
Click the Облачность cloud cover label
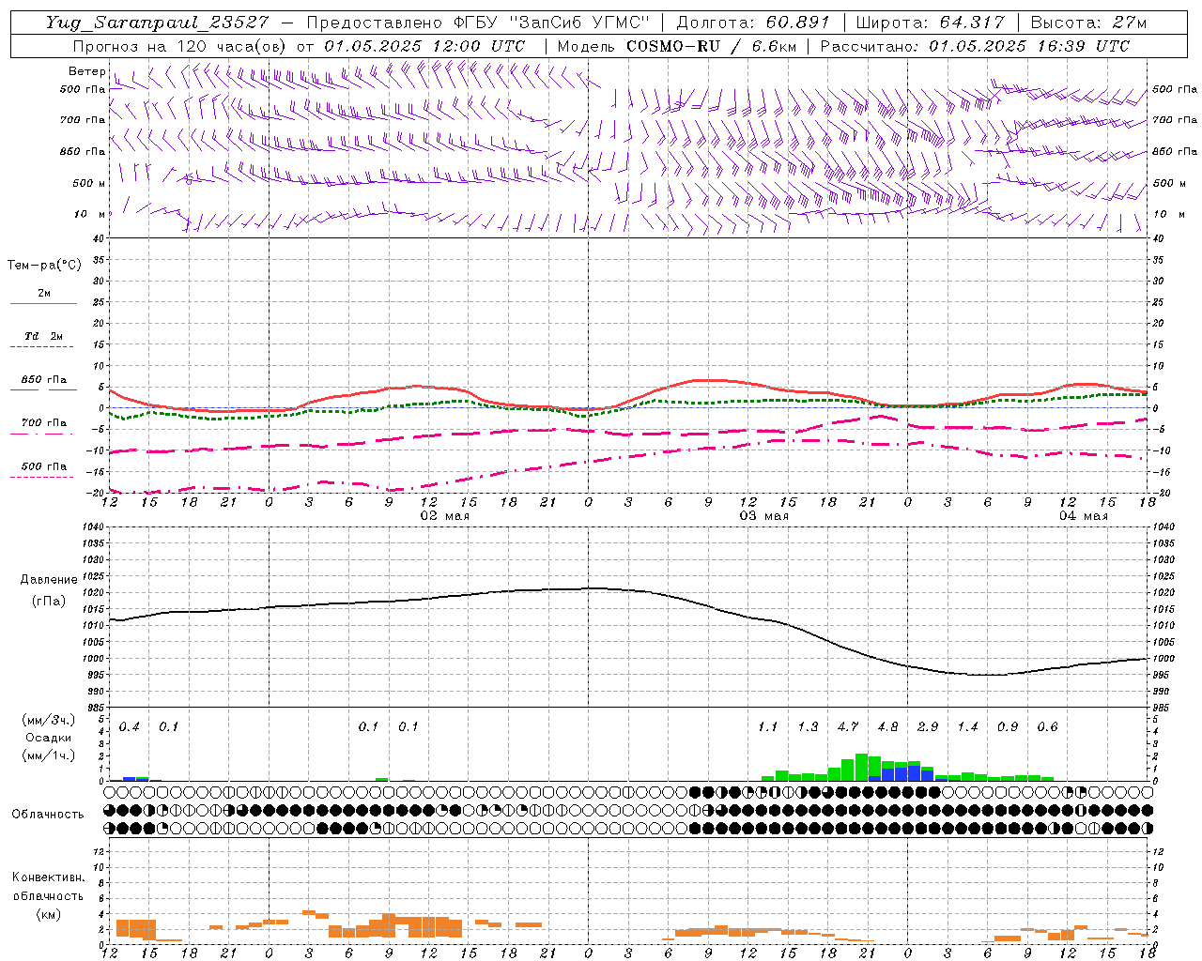click(48, 815)
